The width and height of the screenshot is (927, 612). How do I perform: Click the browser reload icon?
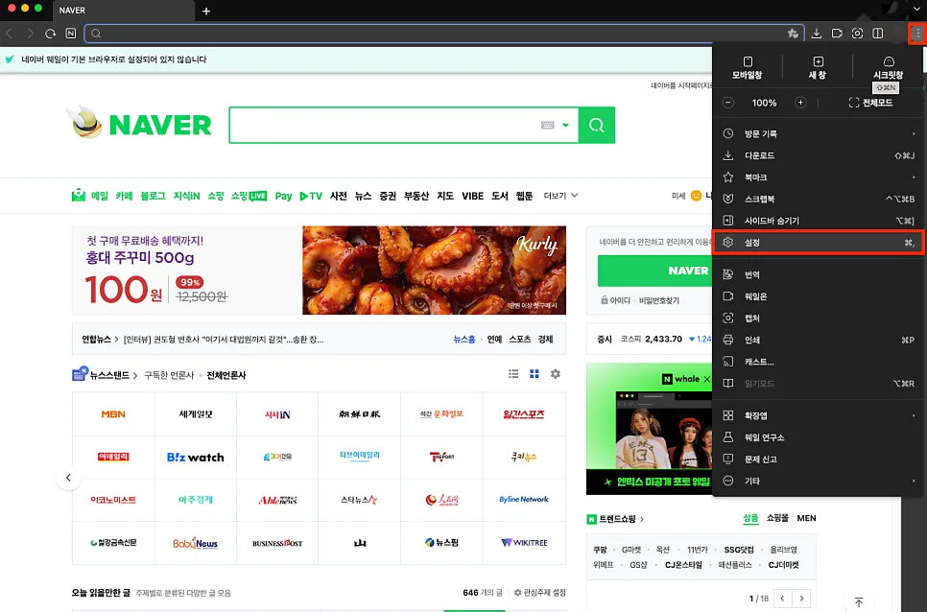click(x=50, y=34)
